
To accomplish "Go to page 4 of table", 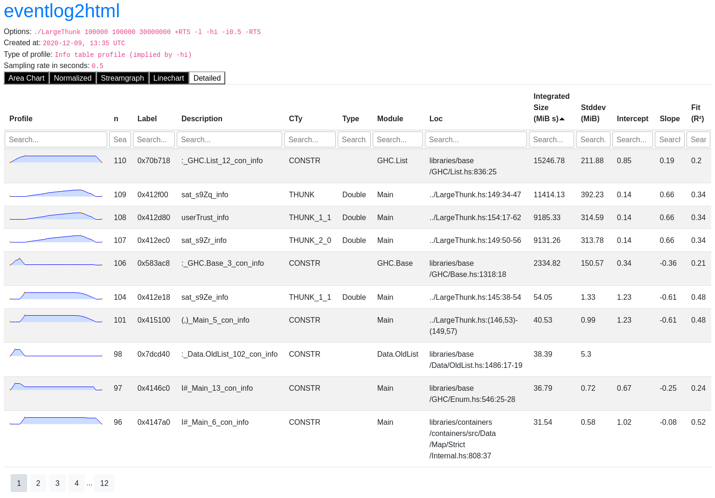I will click(76, 483).
